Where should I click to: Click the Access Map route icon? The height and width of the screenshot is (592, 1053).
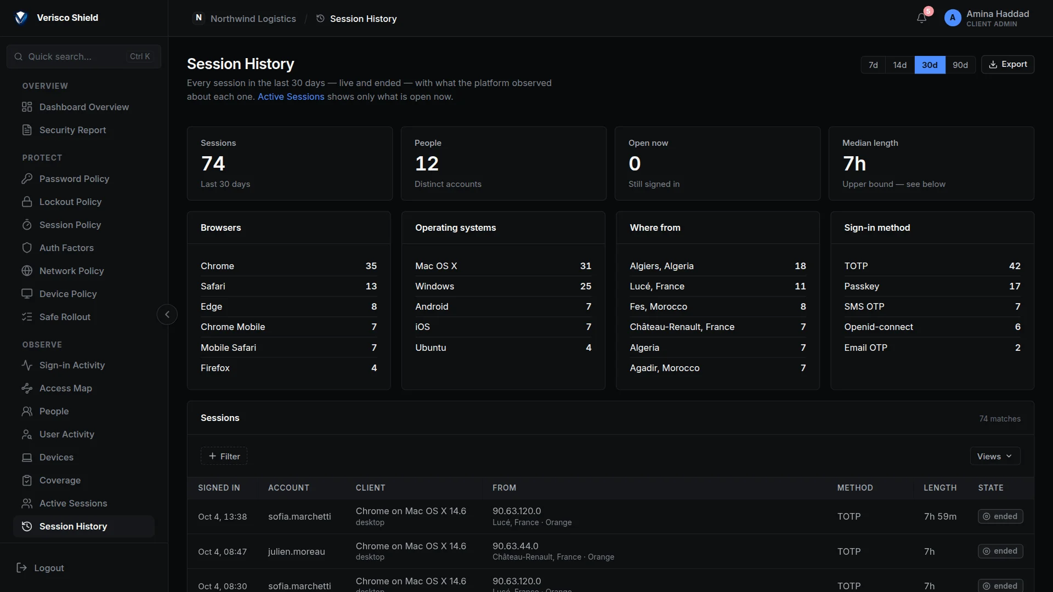point(27,388)
